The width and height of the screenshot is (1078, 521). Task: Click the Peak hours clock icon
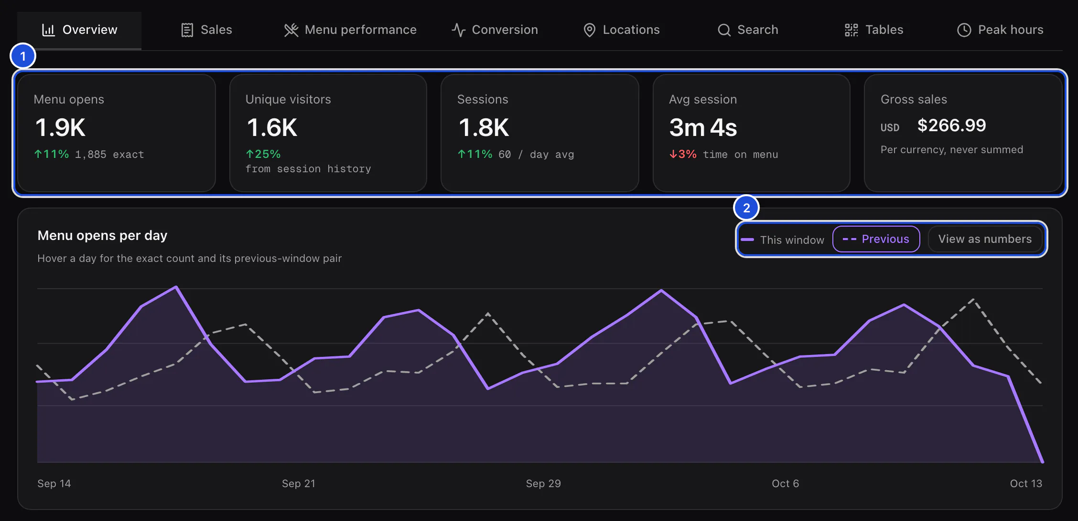tap(964, 30)
